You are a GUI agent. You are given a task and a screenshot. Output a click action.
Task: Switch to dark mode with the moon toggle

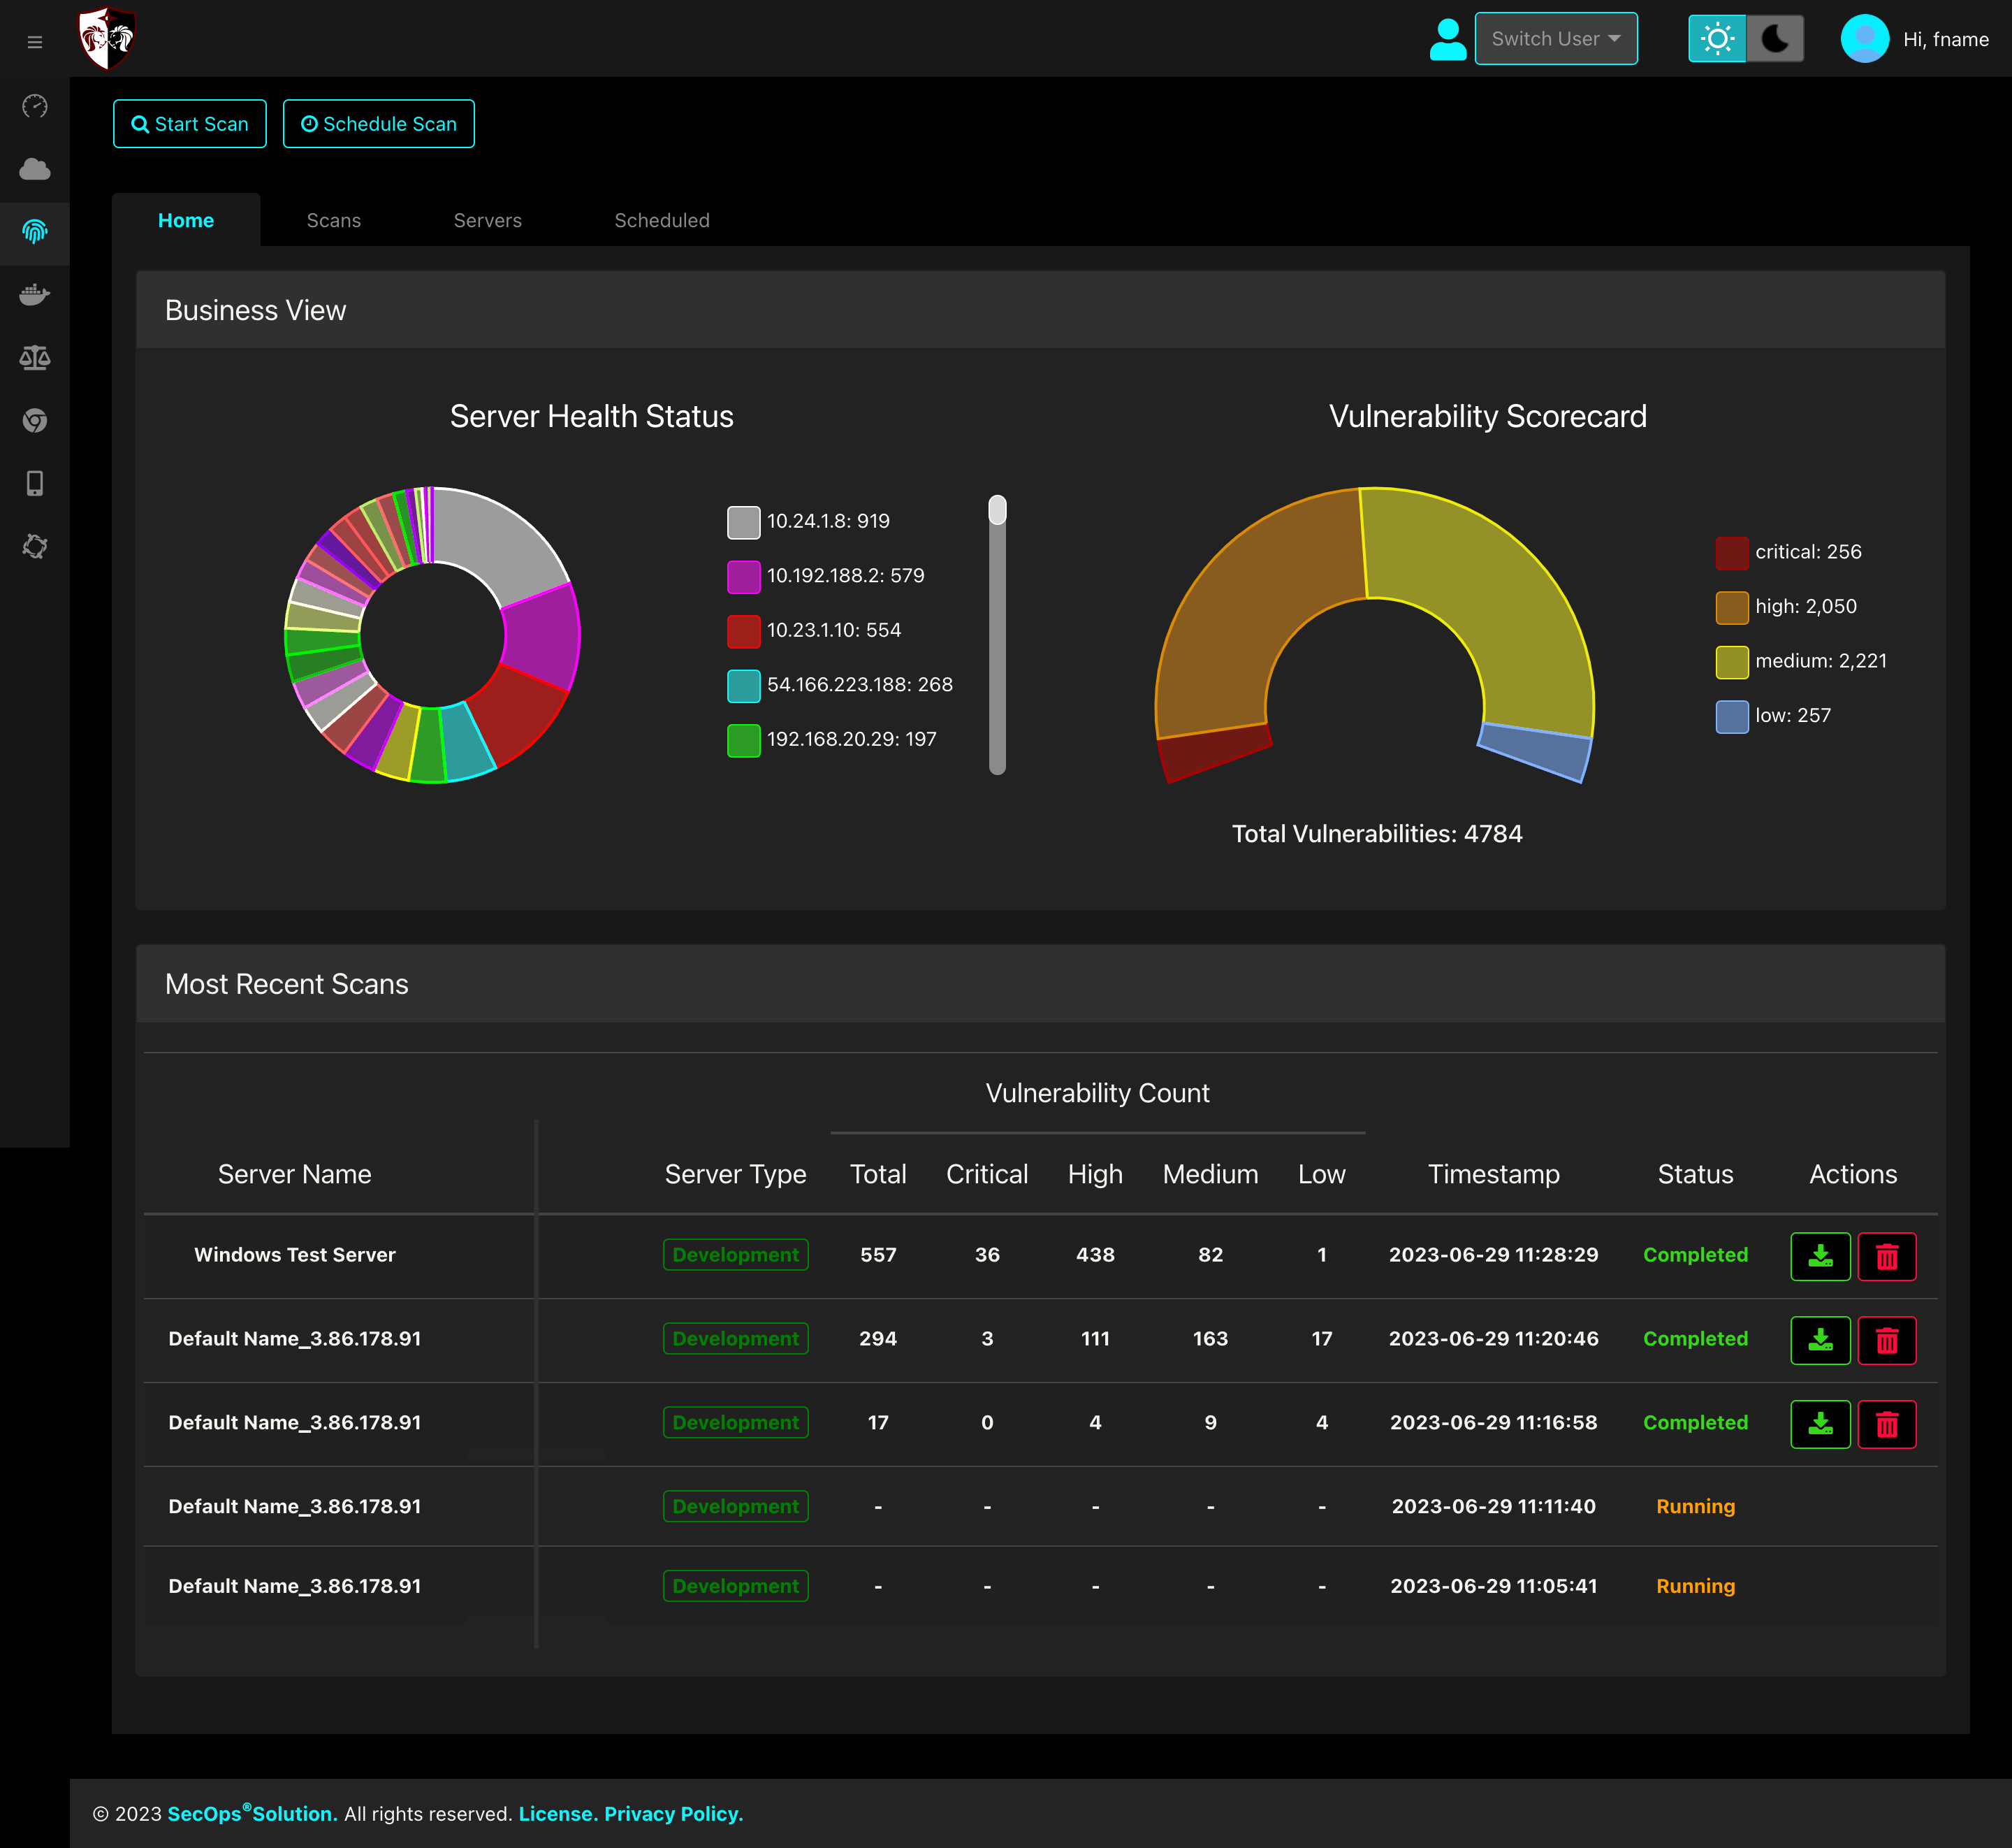point(1775,38)
